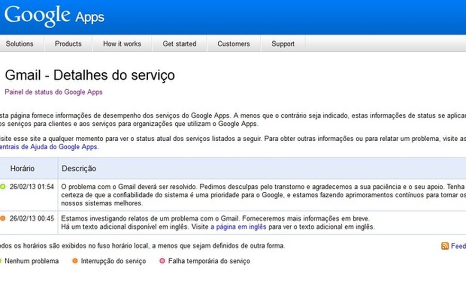Open the Support tab
Image resolution: width=466 pixels, height=291 pixels.
tap(283, 43)
